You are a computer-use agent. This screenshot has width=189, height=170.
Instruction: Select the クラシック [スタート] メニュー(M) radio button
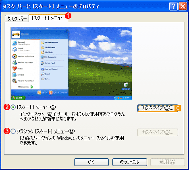tap(13, 131)
